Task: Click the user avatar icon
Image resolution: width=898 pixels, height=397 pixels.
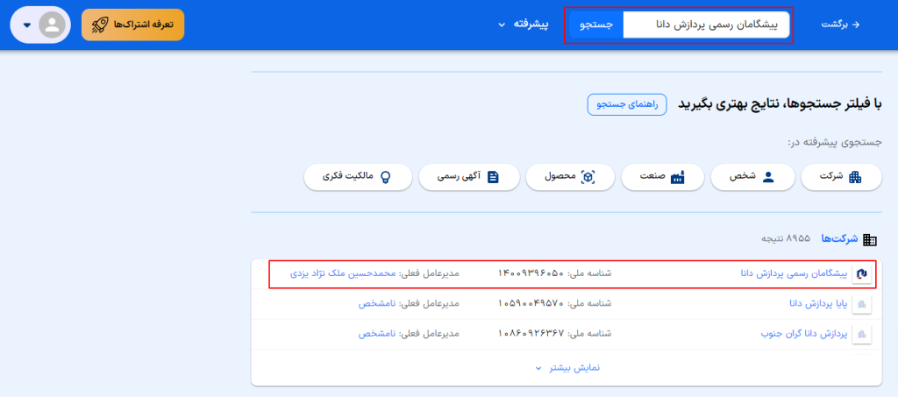Action: (52, 25)
